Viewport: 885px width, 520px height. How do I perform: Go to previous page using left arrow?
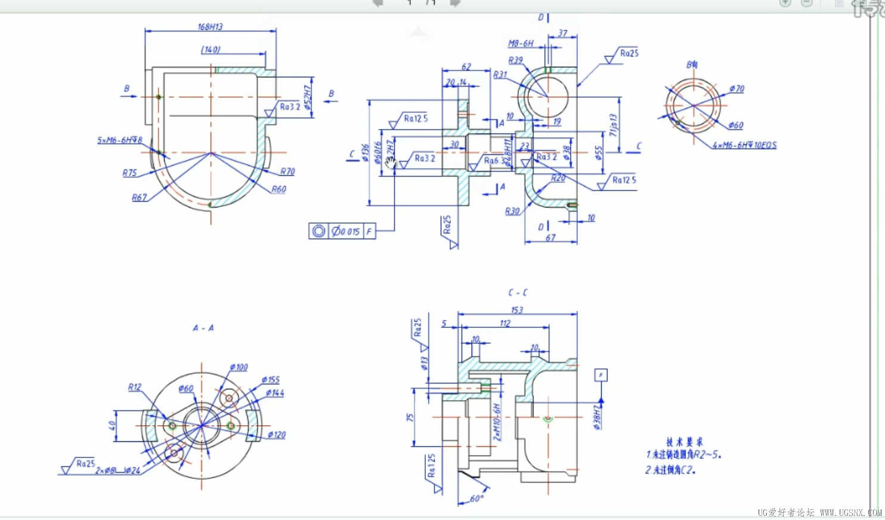pyautogui.click(x=377, y=3)
